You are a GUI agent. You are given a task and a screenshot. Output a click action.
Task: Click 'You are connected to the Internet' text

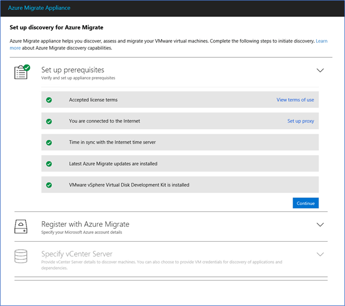click(105, 121)
